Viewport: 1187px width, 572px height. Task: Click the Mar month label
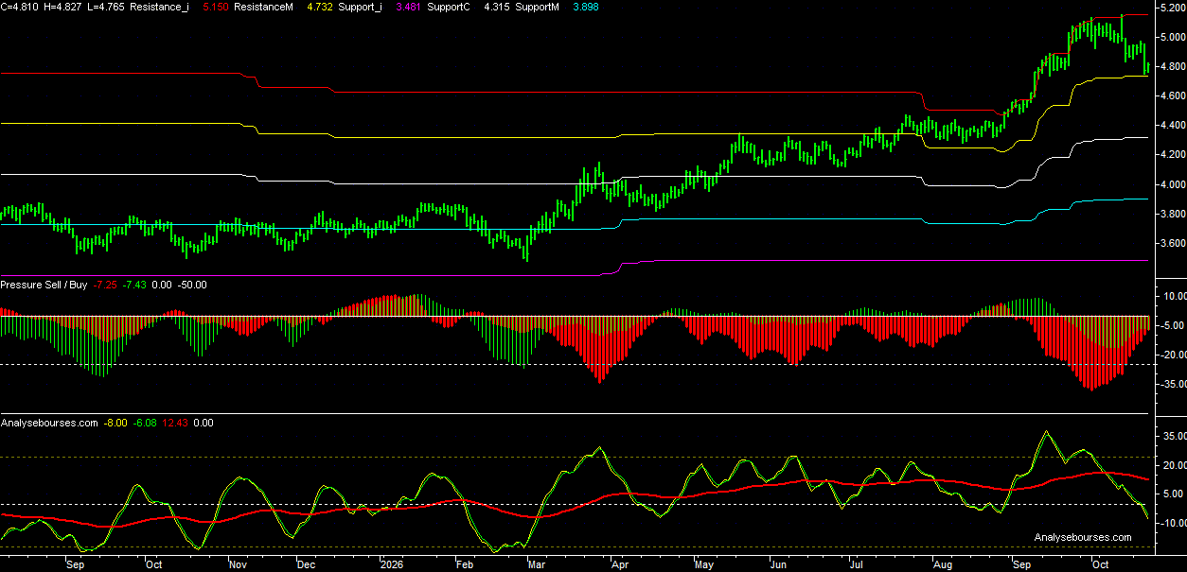click(536, 564)
